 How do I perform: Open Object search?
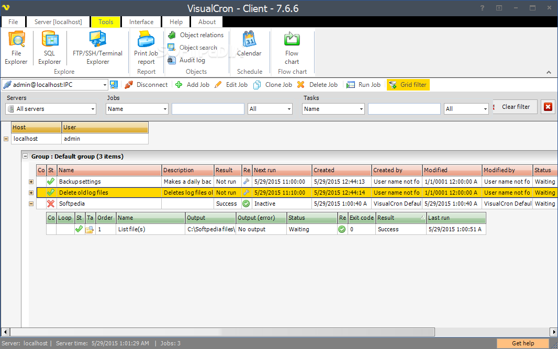tap(193, 47)
